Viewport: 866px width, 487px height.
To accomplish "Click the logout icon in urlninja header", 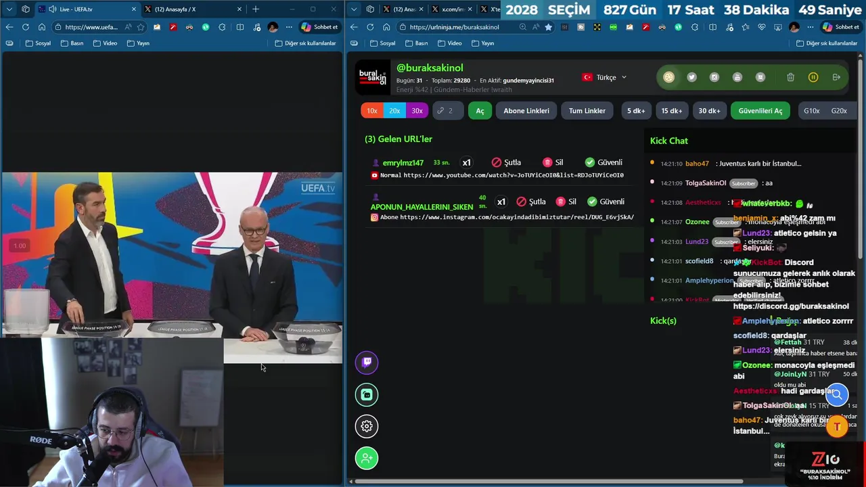I will (x=836, y=77).
